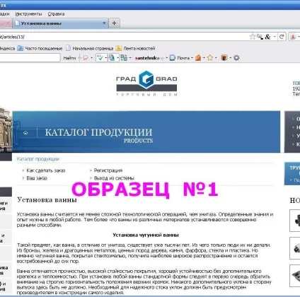This screenshot has width=300, height=297.
Task: Reload the current page
Action: pos(282,37)
